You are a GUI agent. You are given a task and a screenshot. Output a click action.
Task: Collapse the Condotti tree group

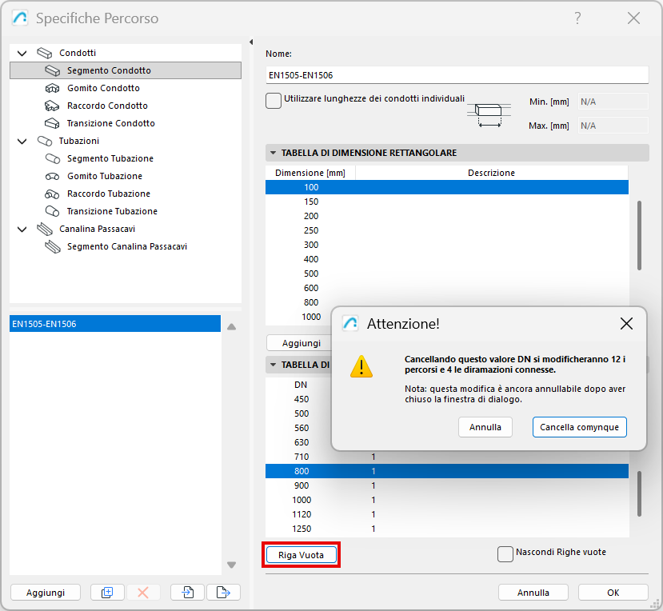22,53
